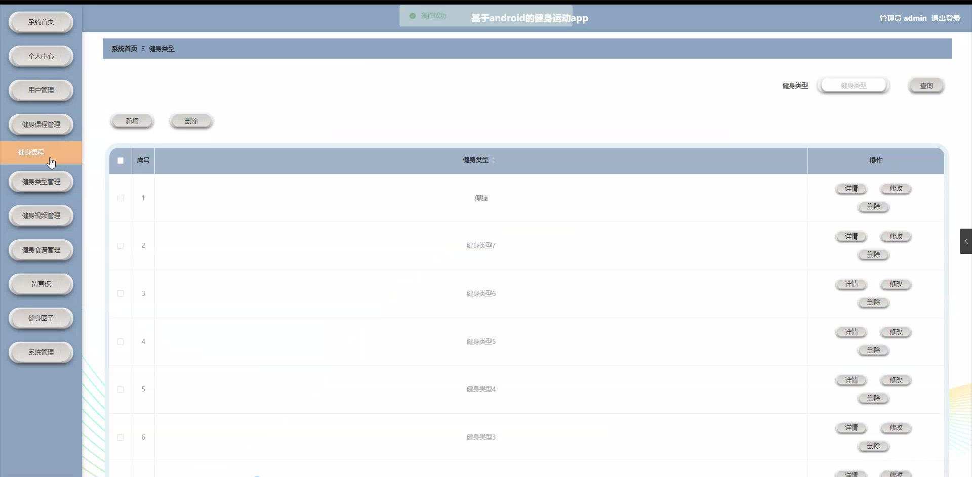The width and height of the screenshot is (972, 477).
Task: Select the checkbox beside 健身类型4
Action: click(120, 389)
